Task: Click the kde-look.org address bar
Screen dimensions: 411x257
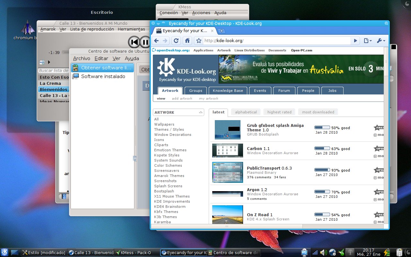Action: point(276,40)
